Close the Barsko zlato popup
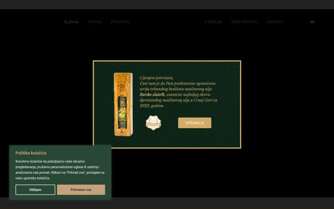This screenshot has width=334, height=209. point(235,67)
